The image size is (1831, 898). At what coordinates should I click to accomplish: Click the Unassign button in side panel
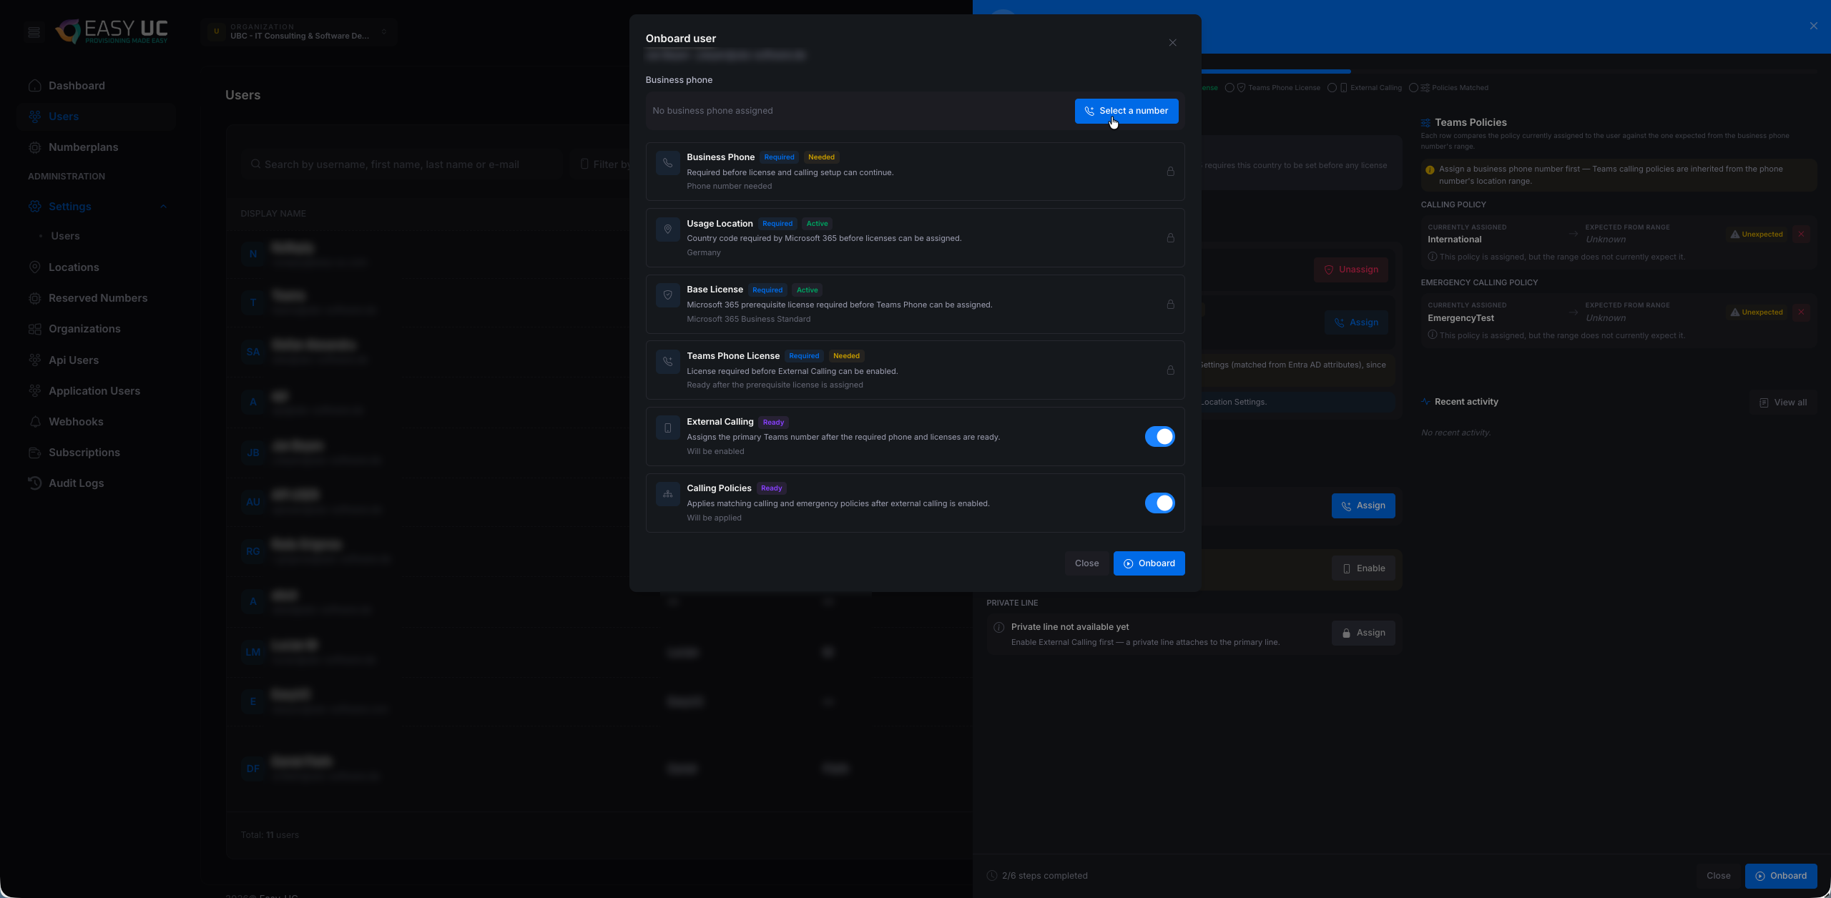pos(1350,270)
